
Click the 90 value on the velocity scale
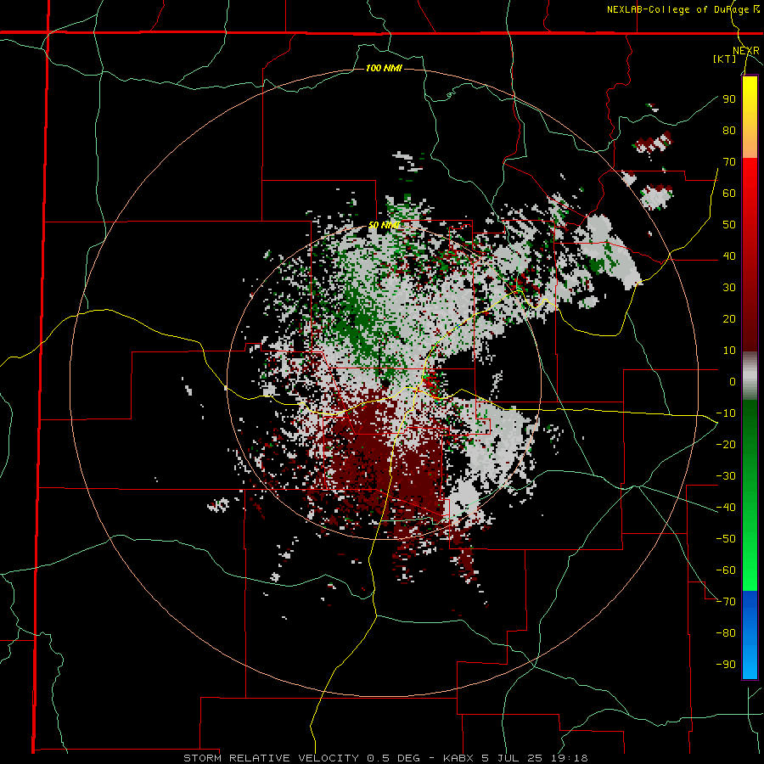pos(729,99)
